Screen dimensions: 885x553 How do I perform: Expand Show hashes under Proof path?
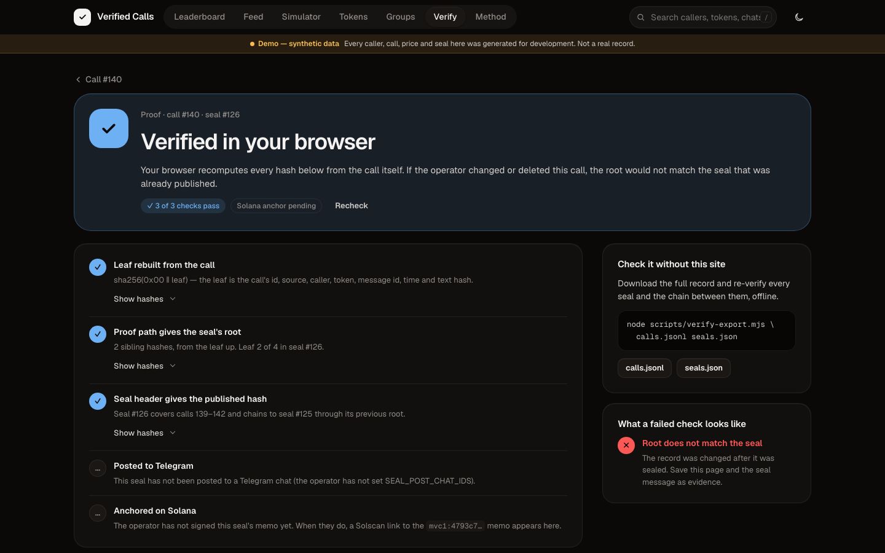pyautogui.click(x=145, y=366)
